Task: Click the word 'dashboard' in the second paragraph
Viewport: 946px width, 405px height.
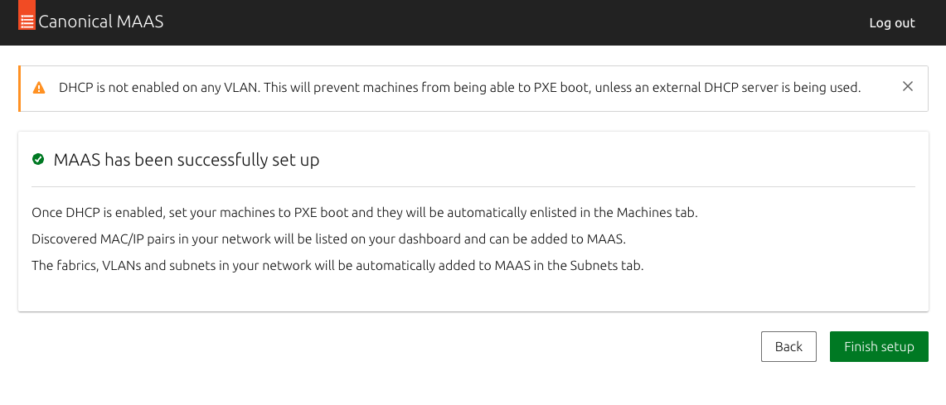Action: click(431, 239)
